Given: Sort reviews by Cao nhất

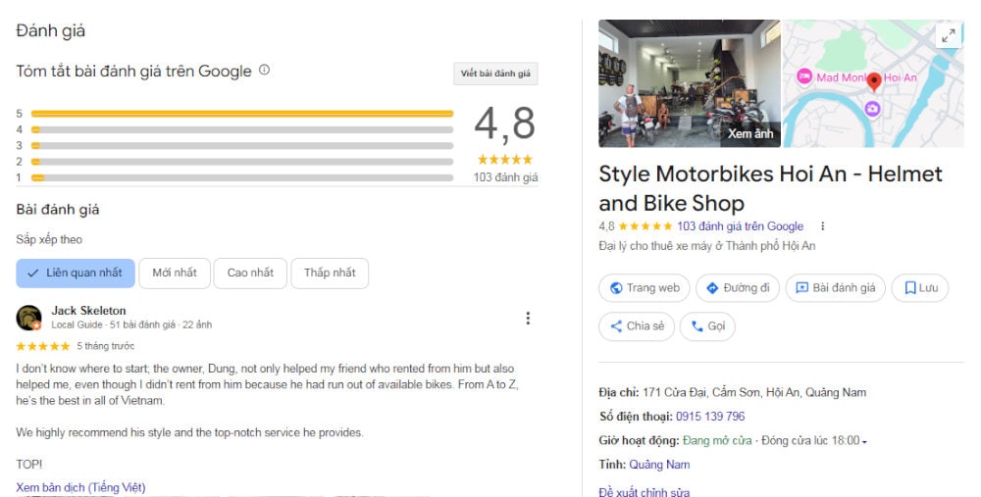Looking at the screenshot, I should 250,273.
